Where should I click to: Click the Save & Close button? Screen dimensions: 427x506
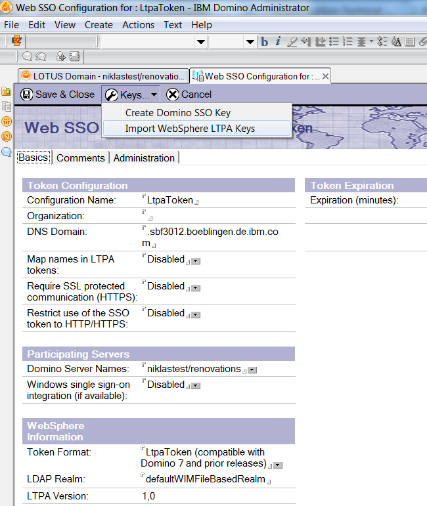(58, 95)
